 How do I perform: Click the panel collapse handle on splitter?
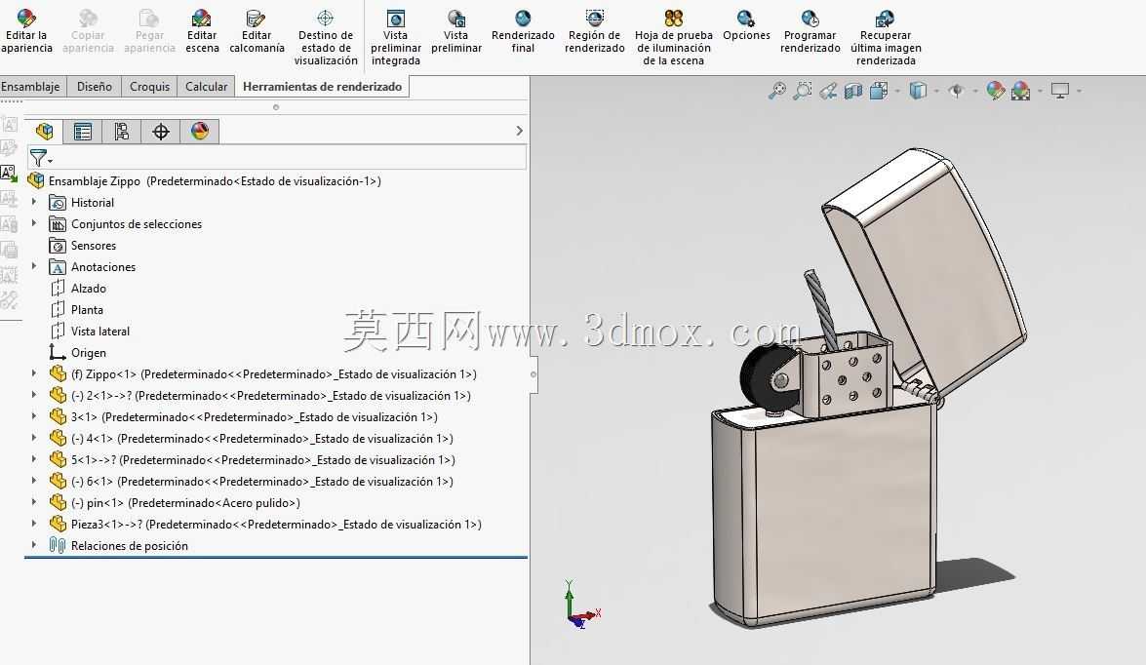tap(533, 374)
